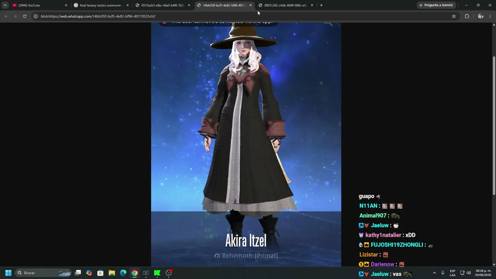Viewport: 496px width, 279px height.
Task: Click the kathy1natalier chat message
Action: tap(387, 235)
